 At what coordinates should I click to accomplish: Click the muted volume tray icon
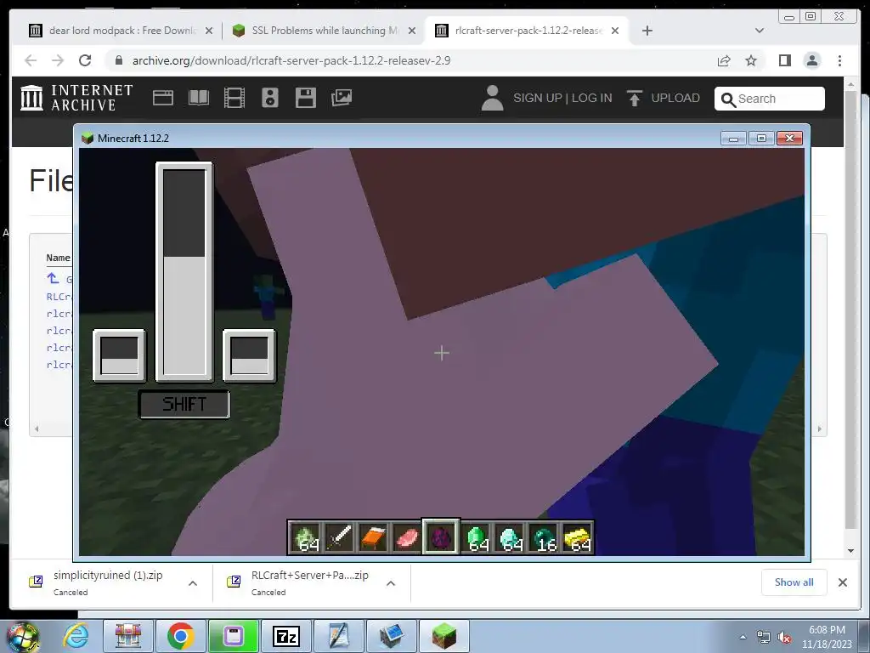784,638
